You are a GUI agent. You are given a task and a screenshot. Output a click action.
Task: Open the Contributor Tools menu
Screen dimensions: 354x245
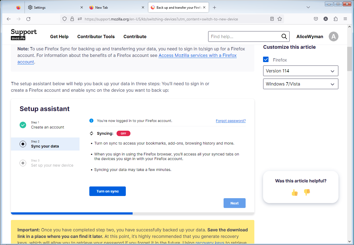tap(96, 36)
